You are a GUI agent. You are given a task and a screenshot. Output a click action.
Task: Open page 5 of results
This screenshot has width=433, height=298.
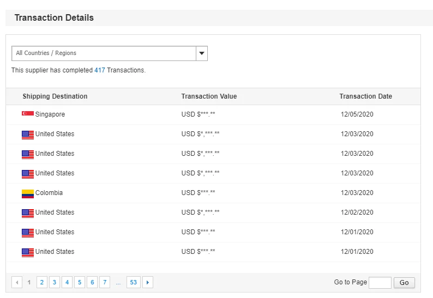[80, 282]
